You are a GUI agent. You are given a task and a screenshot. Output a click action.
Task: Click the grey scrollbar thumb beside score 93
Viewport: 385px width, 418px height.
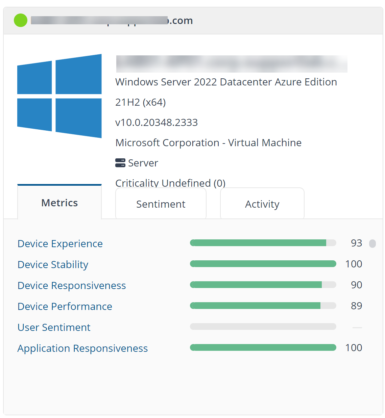point(372,243)
